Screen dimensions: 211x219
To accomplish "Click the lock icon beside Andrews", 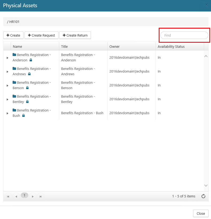I will pos(29,74).
